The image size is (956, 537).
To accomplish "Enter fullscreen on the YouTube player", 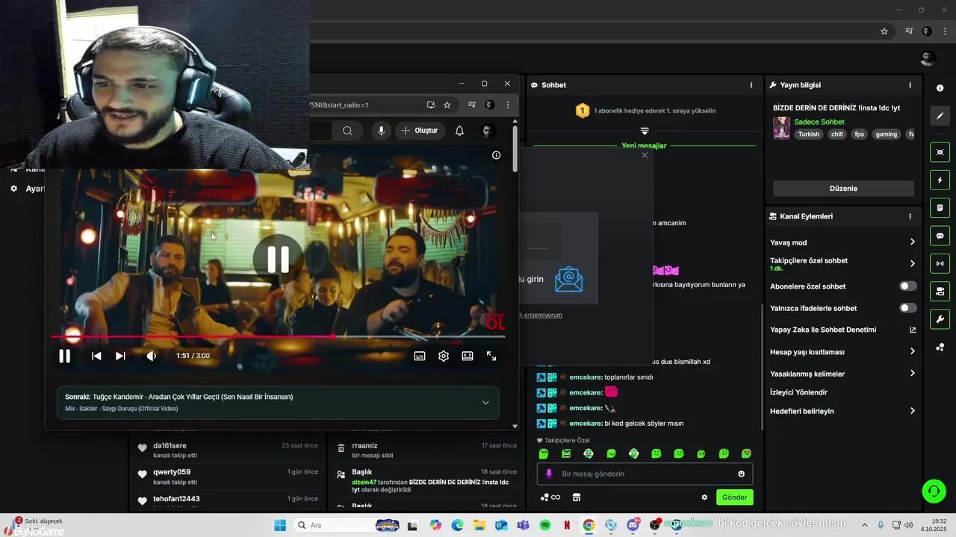I will click(x=491, y=356).
